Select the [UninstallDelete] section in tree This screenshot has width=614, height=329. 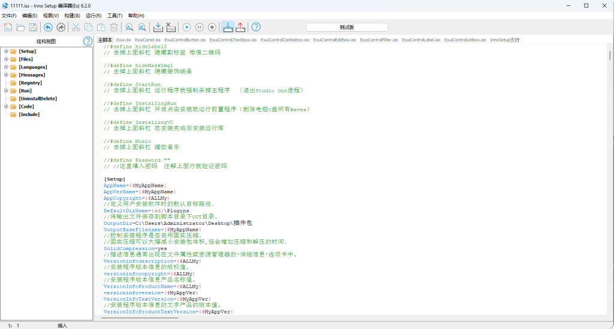pyautogui.click(x=38, y=99)
